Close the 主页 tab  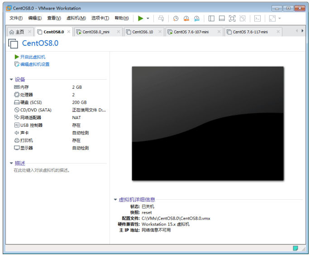click(x=30, y=31)
